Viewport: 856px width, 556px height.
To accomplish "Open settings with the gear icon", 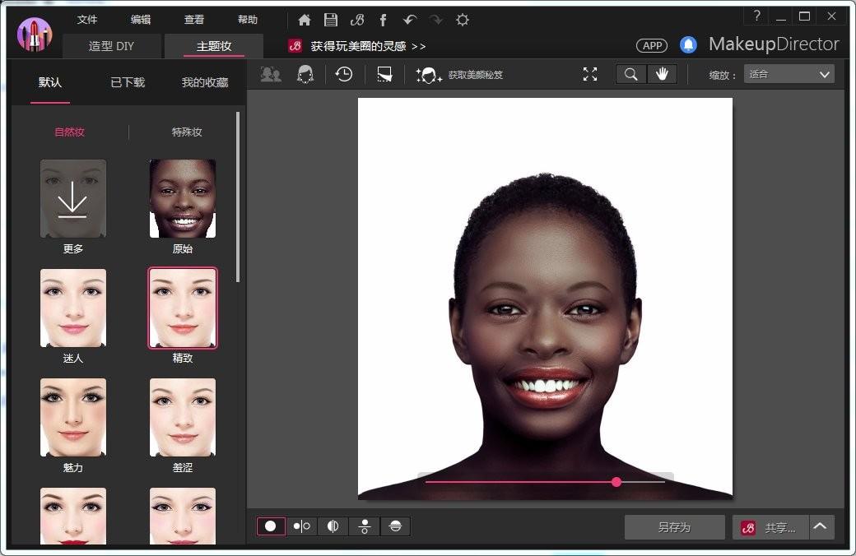I will pos(463,20).
